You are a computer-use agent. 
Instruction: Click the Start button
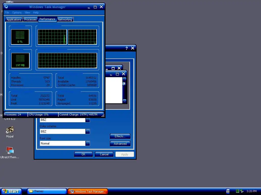(11, 191)
